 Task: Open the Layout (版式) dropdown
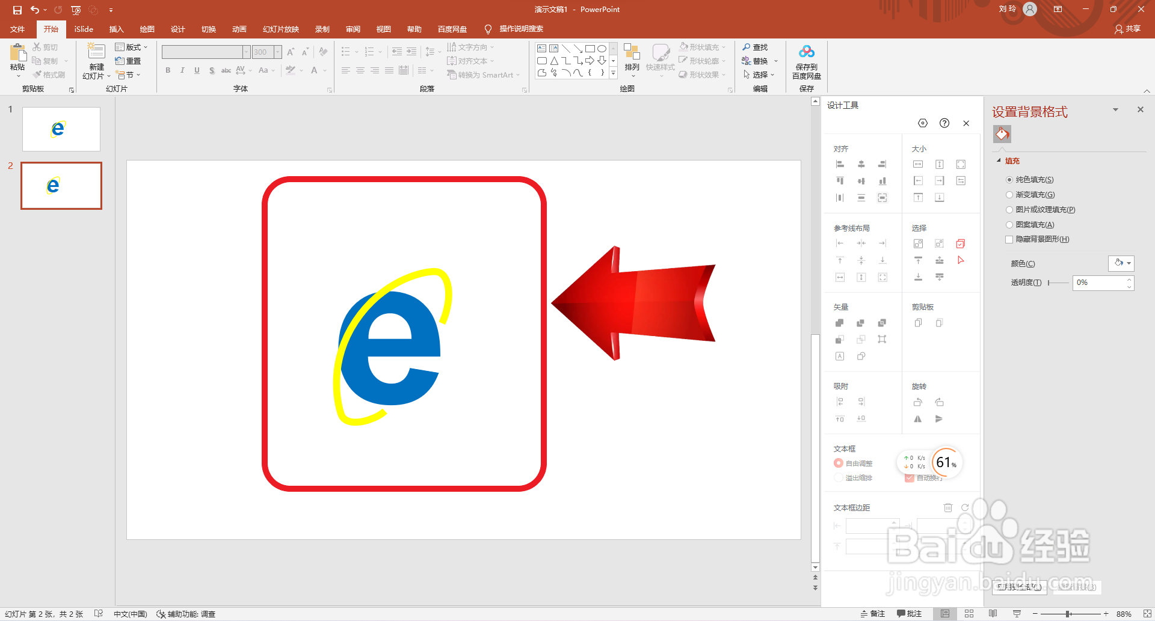(x=131, y=47)
